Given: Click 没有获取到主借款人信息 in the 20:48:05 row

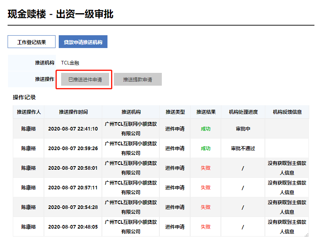Looking at the screenshot, I should pos(287,227).
